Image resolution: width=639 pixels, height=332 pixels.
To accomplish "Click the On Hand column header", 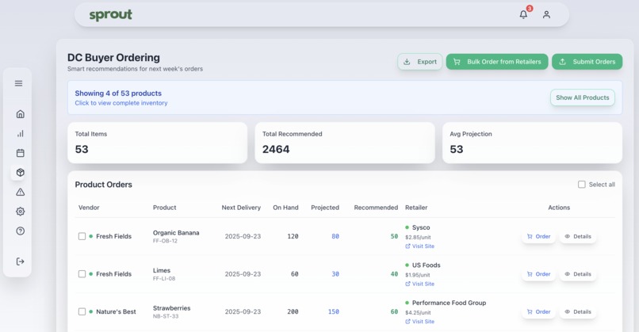I will (285, 208).
